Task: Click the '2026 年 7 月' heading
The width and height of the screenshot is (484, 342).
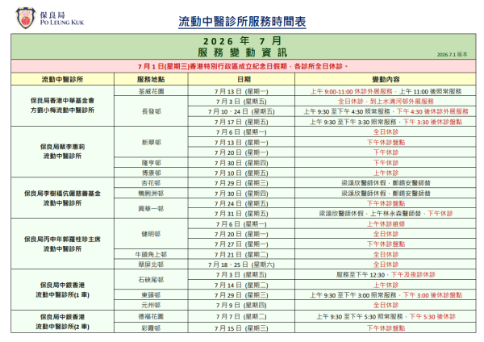Action: (x=242, y=41)
